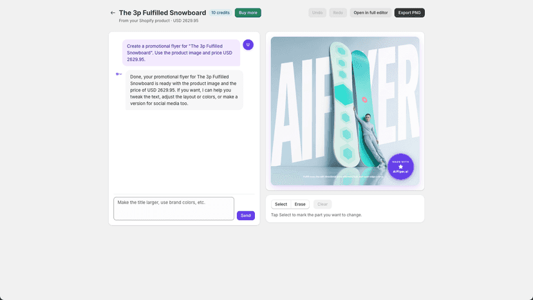533x300 pixels.
Task: Open the flyer in full editor
Action: pos(371,13)
